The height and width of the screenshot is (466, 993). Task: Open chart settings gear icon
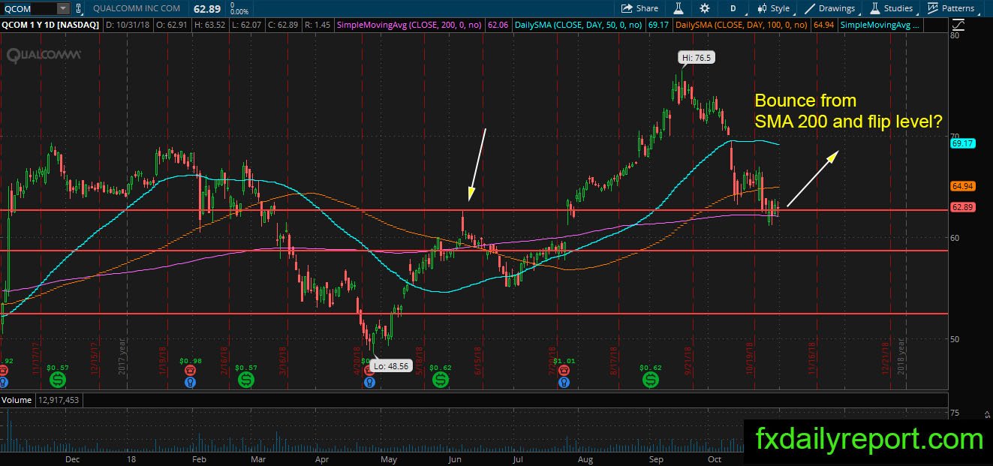pyautogui.click(x=704, y=8)
